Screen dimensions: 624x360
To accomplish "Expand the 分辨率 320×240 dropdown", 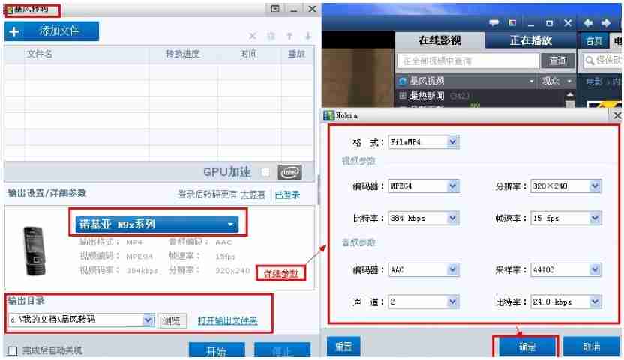I will pos(595,186).
